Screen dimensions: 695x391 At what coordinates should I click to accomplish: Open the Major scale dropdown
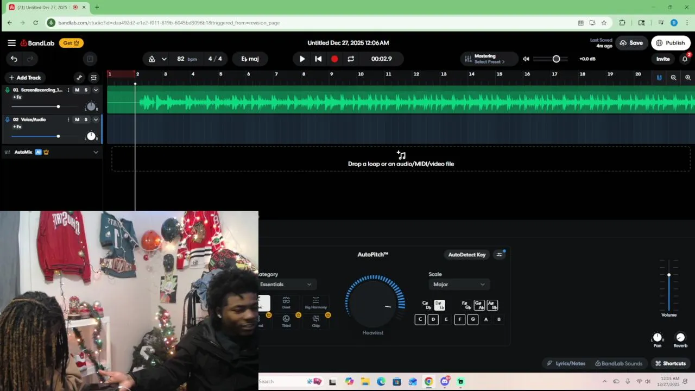click(459, 285)
